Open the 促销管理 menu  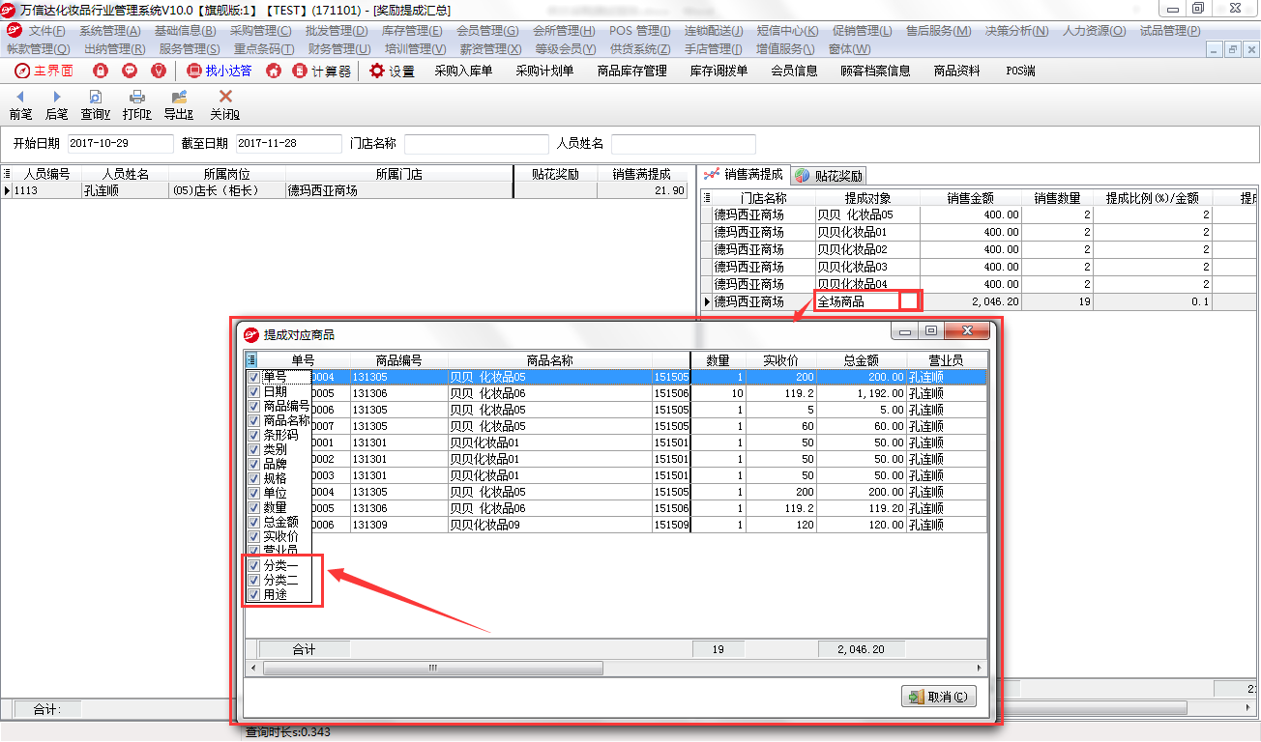coord(862,31)
